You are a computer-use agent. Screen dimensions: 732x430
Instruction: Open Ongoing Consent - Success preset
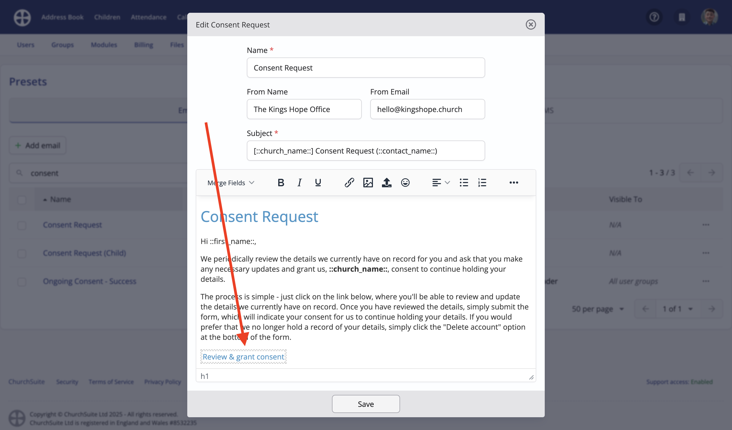click(x=89, y=281)
